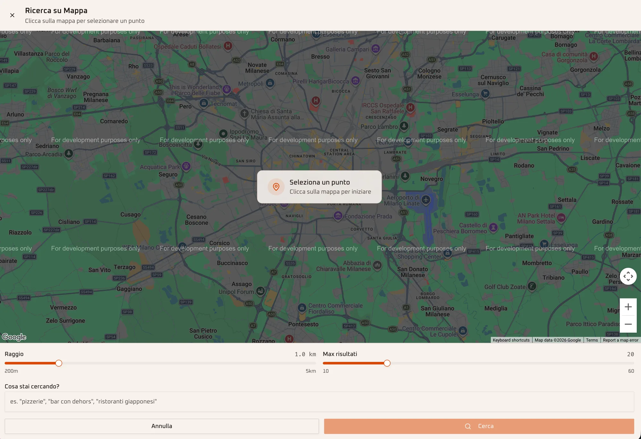This screenshot has height=439, width=641.
Task: Click the map zoom out minus button
Action: pos(628,324)
